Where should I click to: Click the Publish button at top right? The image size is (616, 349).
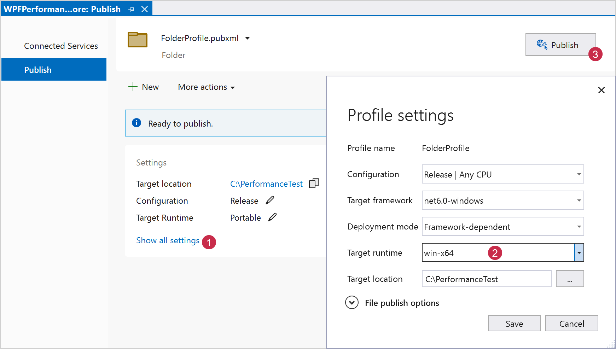tap(560, 45)
